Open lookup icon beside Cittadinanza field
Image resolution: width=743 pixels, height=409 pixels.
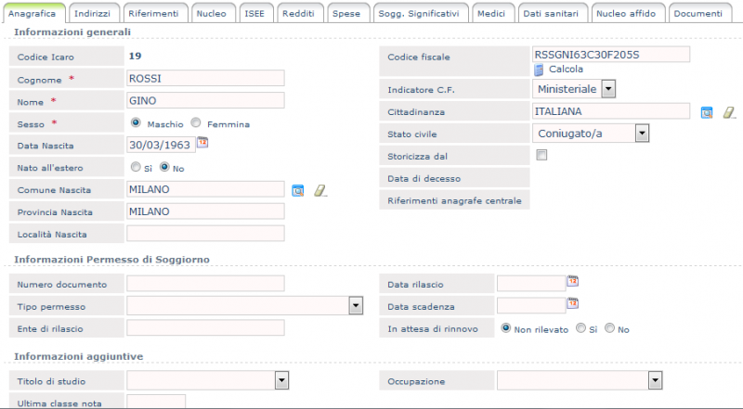tap(706, 112)
